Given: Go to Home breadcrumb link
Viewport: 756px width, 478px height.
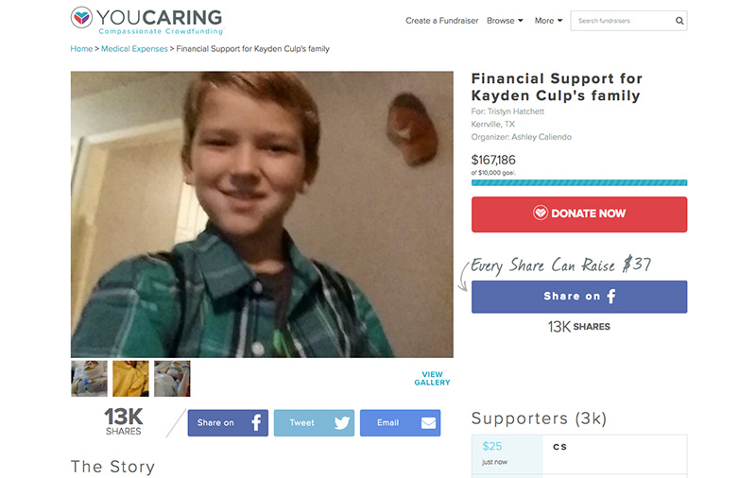Looking at the screenshot, I should (81, 49).
